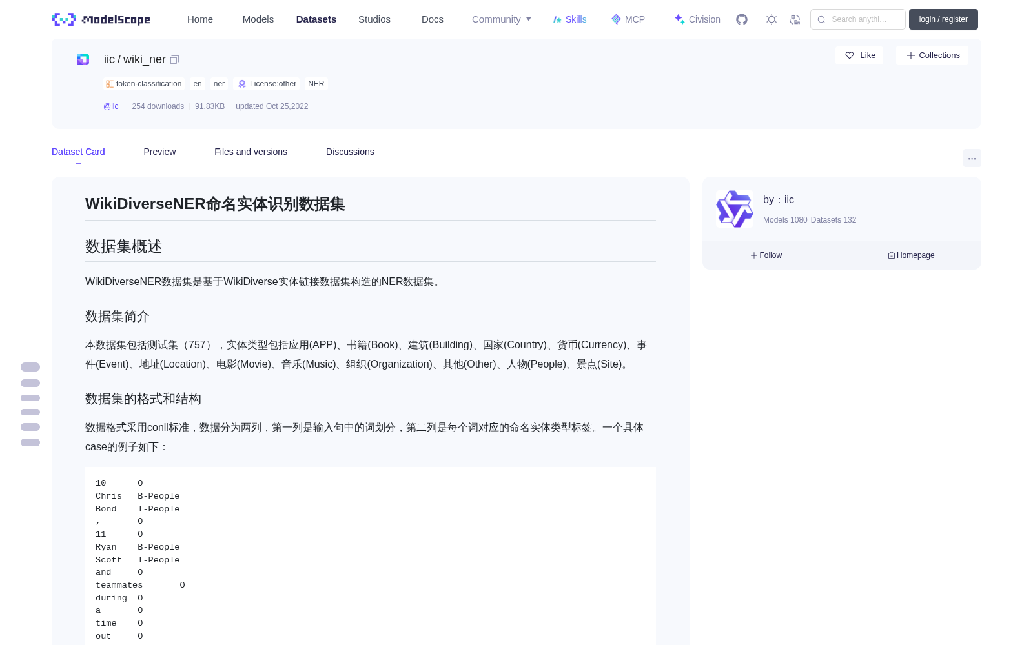Open the Studios section
This screenshot has width=1033, height=645.
click(x=374, y=19)
